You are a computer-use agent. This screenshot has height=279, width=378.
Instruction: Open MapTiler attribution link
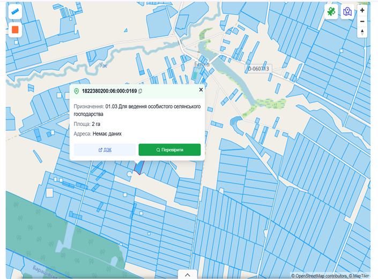point(359,276)
